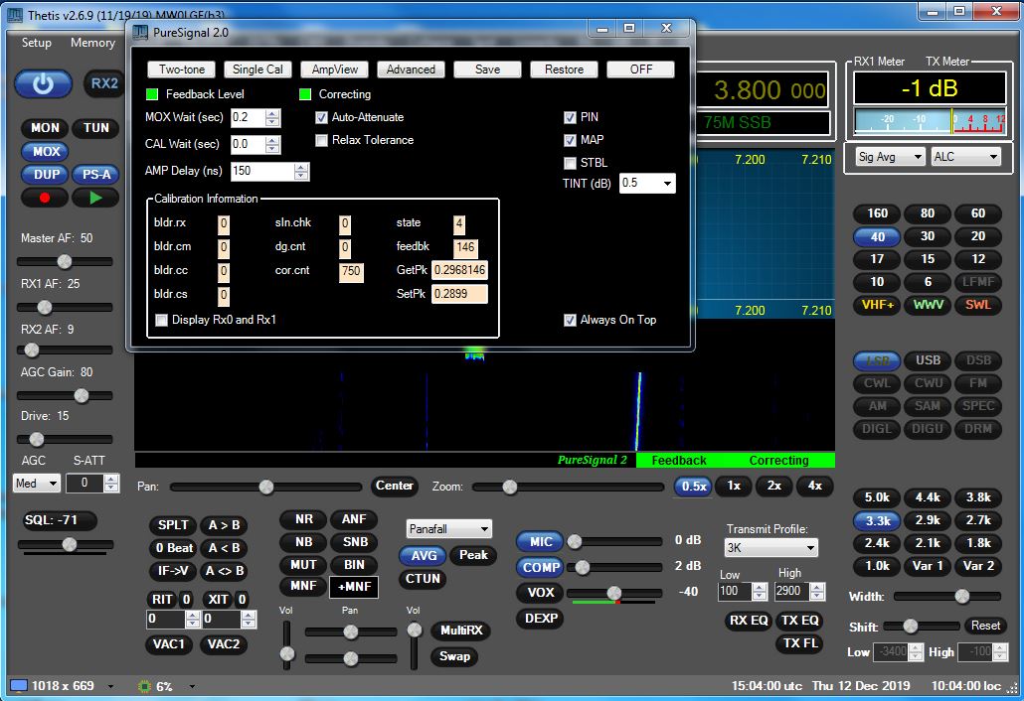Enable the MON monitor button

point(45,128)
